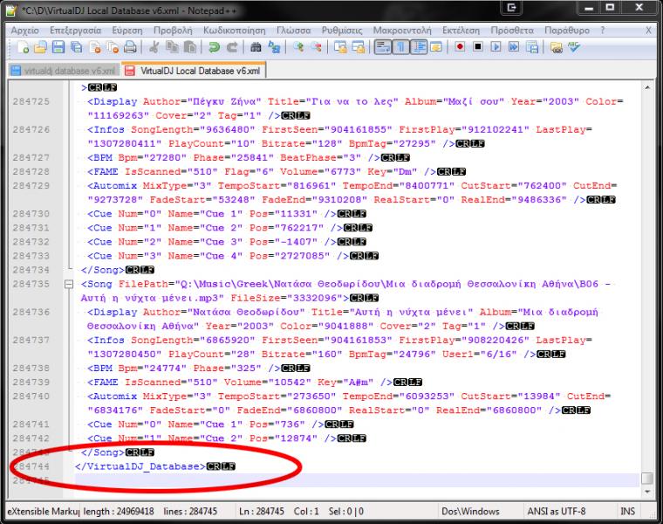Toggle indent guide toolbar button
Image resolution: width=663 pixels, height=524 pixels.
[418, 47]
